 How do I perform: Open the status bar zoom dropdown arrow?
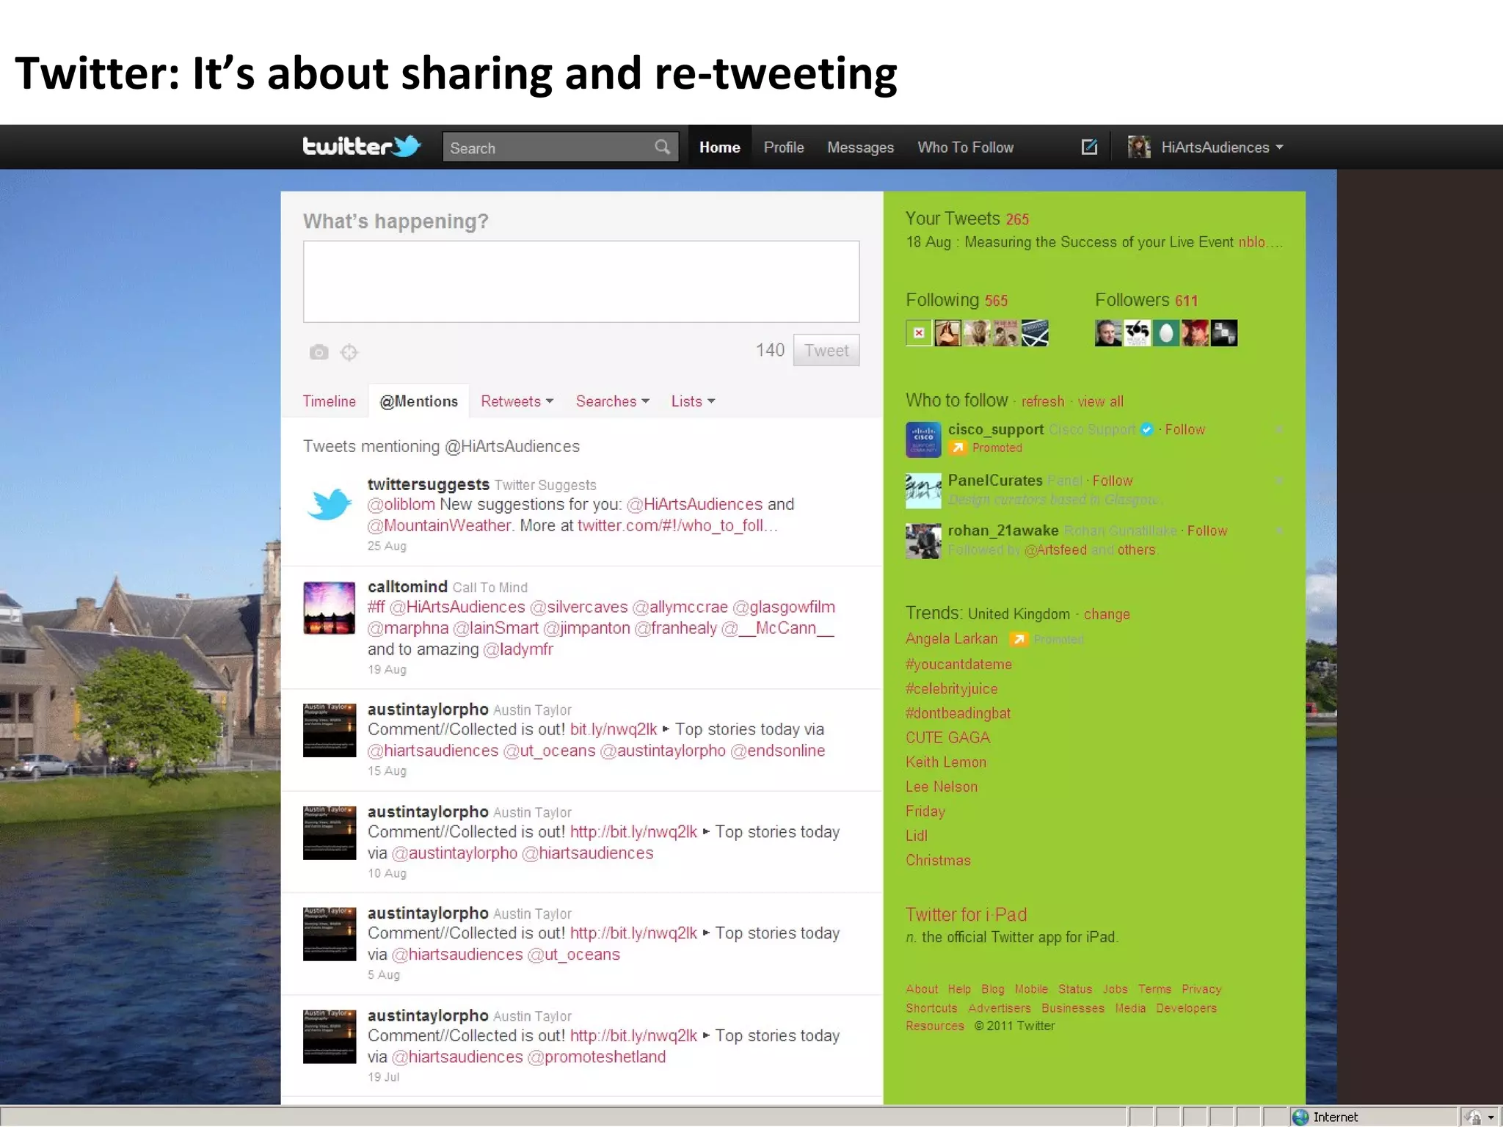1491,1117
